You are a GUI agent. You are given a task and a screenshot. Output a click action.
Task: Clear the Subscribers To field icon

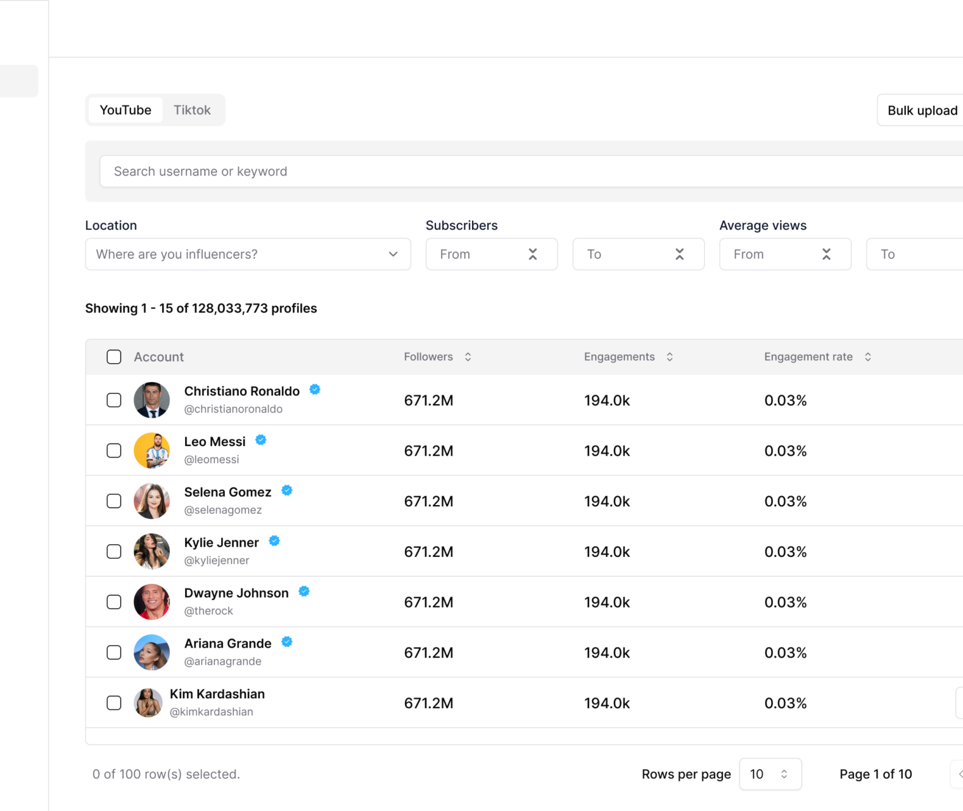tap(680, 254)
